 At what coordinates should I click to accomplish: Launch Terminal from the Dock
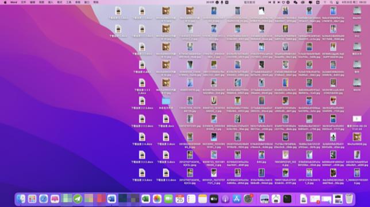pyautogui.click(x=287, y=199)
